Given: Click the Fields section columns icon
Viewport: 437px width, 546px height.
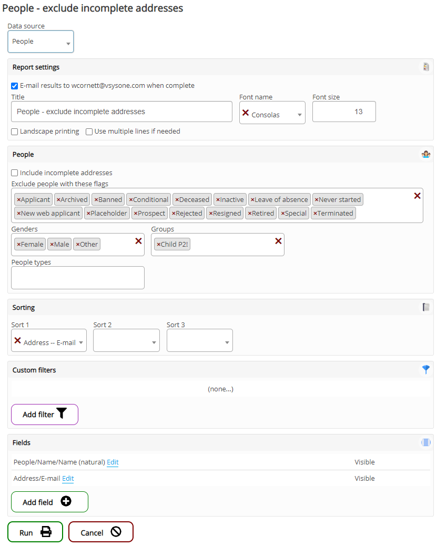Looking at the screenshot, I should click(426, 443).
